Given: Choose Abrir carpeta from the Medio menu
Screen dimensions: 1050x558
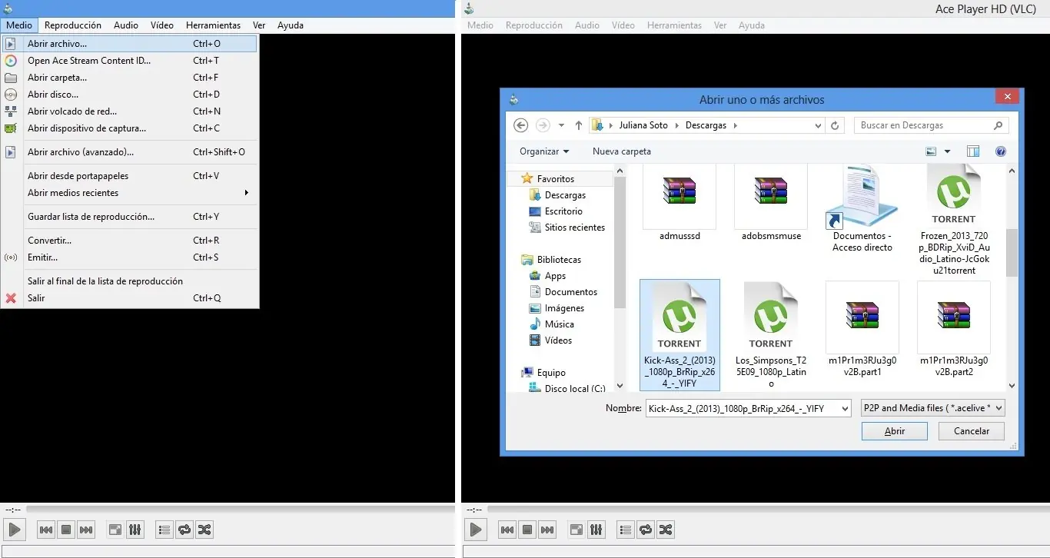Looking at the screenshot, I should click(129, 78).
